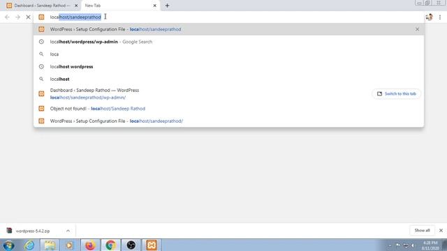Open Windows Explorer folder from taskbar
The width and height of the screenshot is (447, 251).
click(x=50, y=245)
